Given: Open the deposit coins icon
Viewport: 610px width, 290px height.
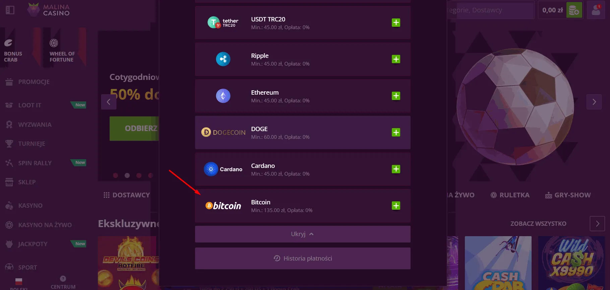Looking at the screenshot, I should 574,10.
